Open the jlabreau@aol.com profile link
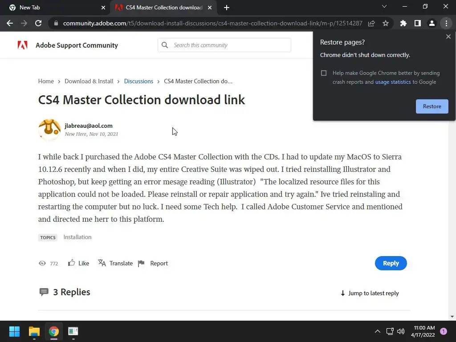This screenshot has width=456, height=342. pos(89,126)
